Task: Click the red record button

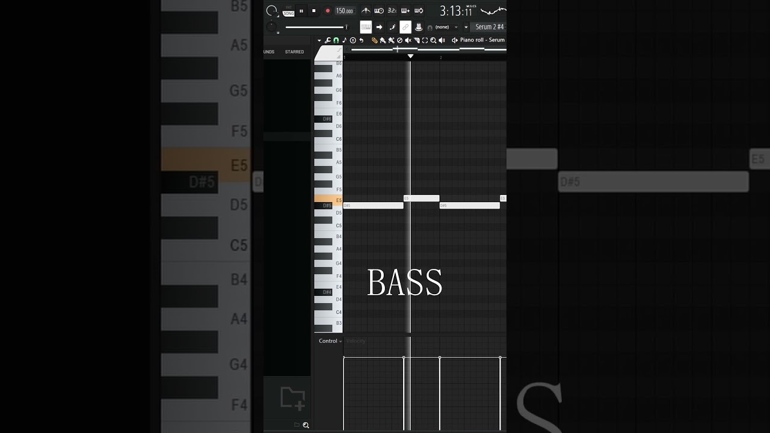Action: [328, 11]
